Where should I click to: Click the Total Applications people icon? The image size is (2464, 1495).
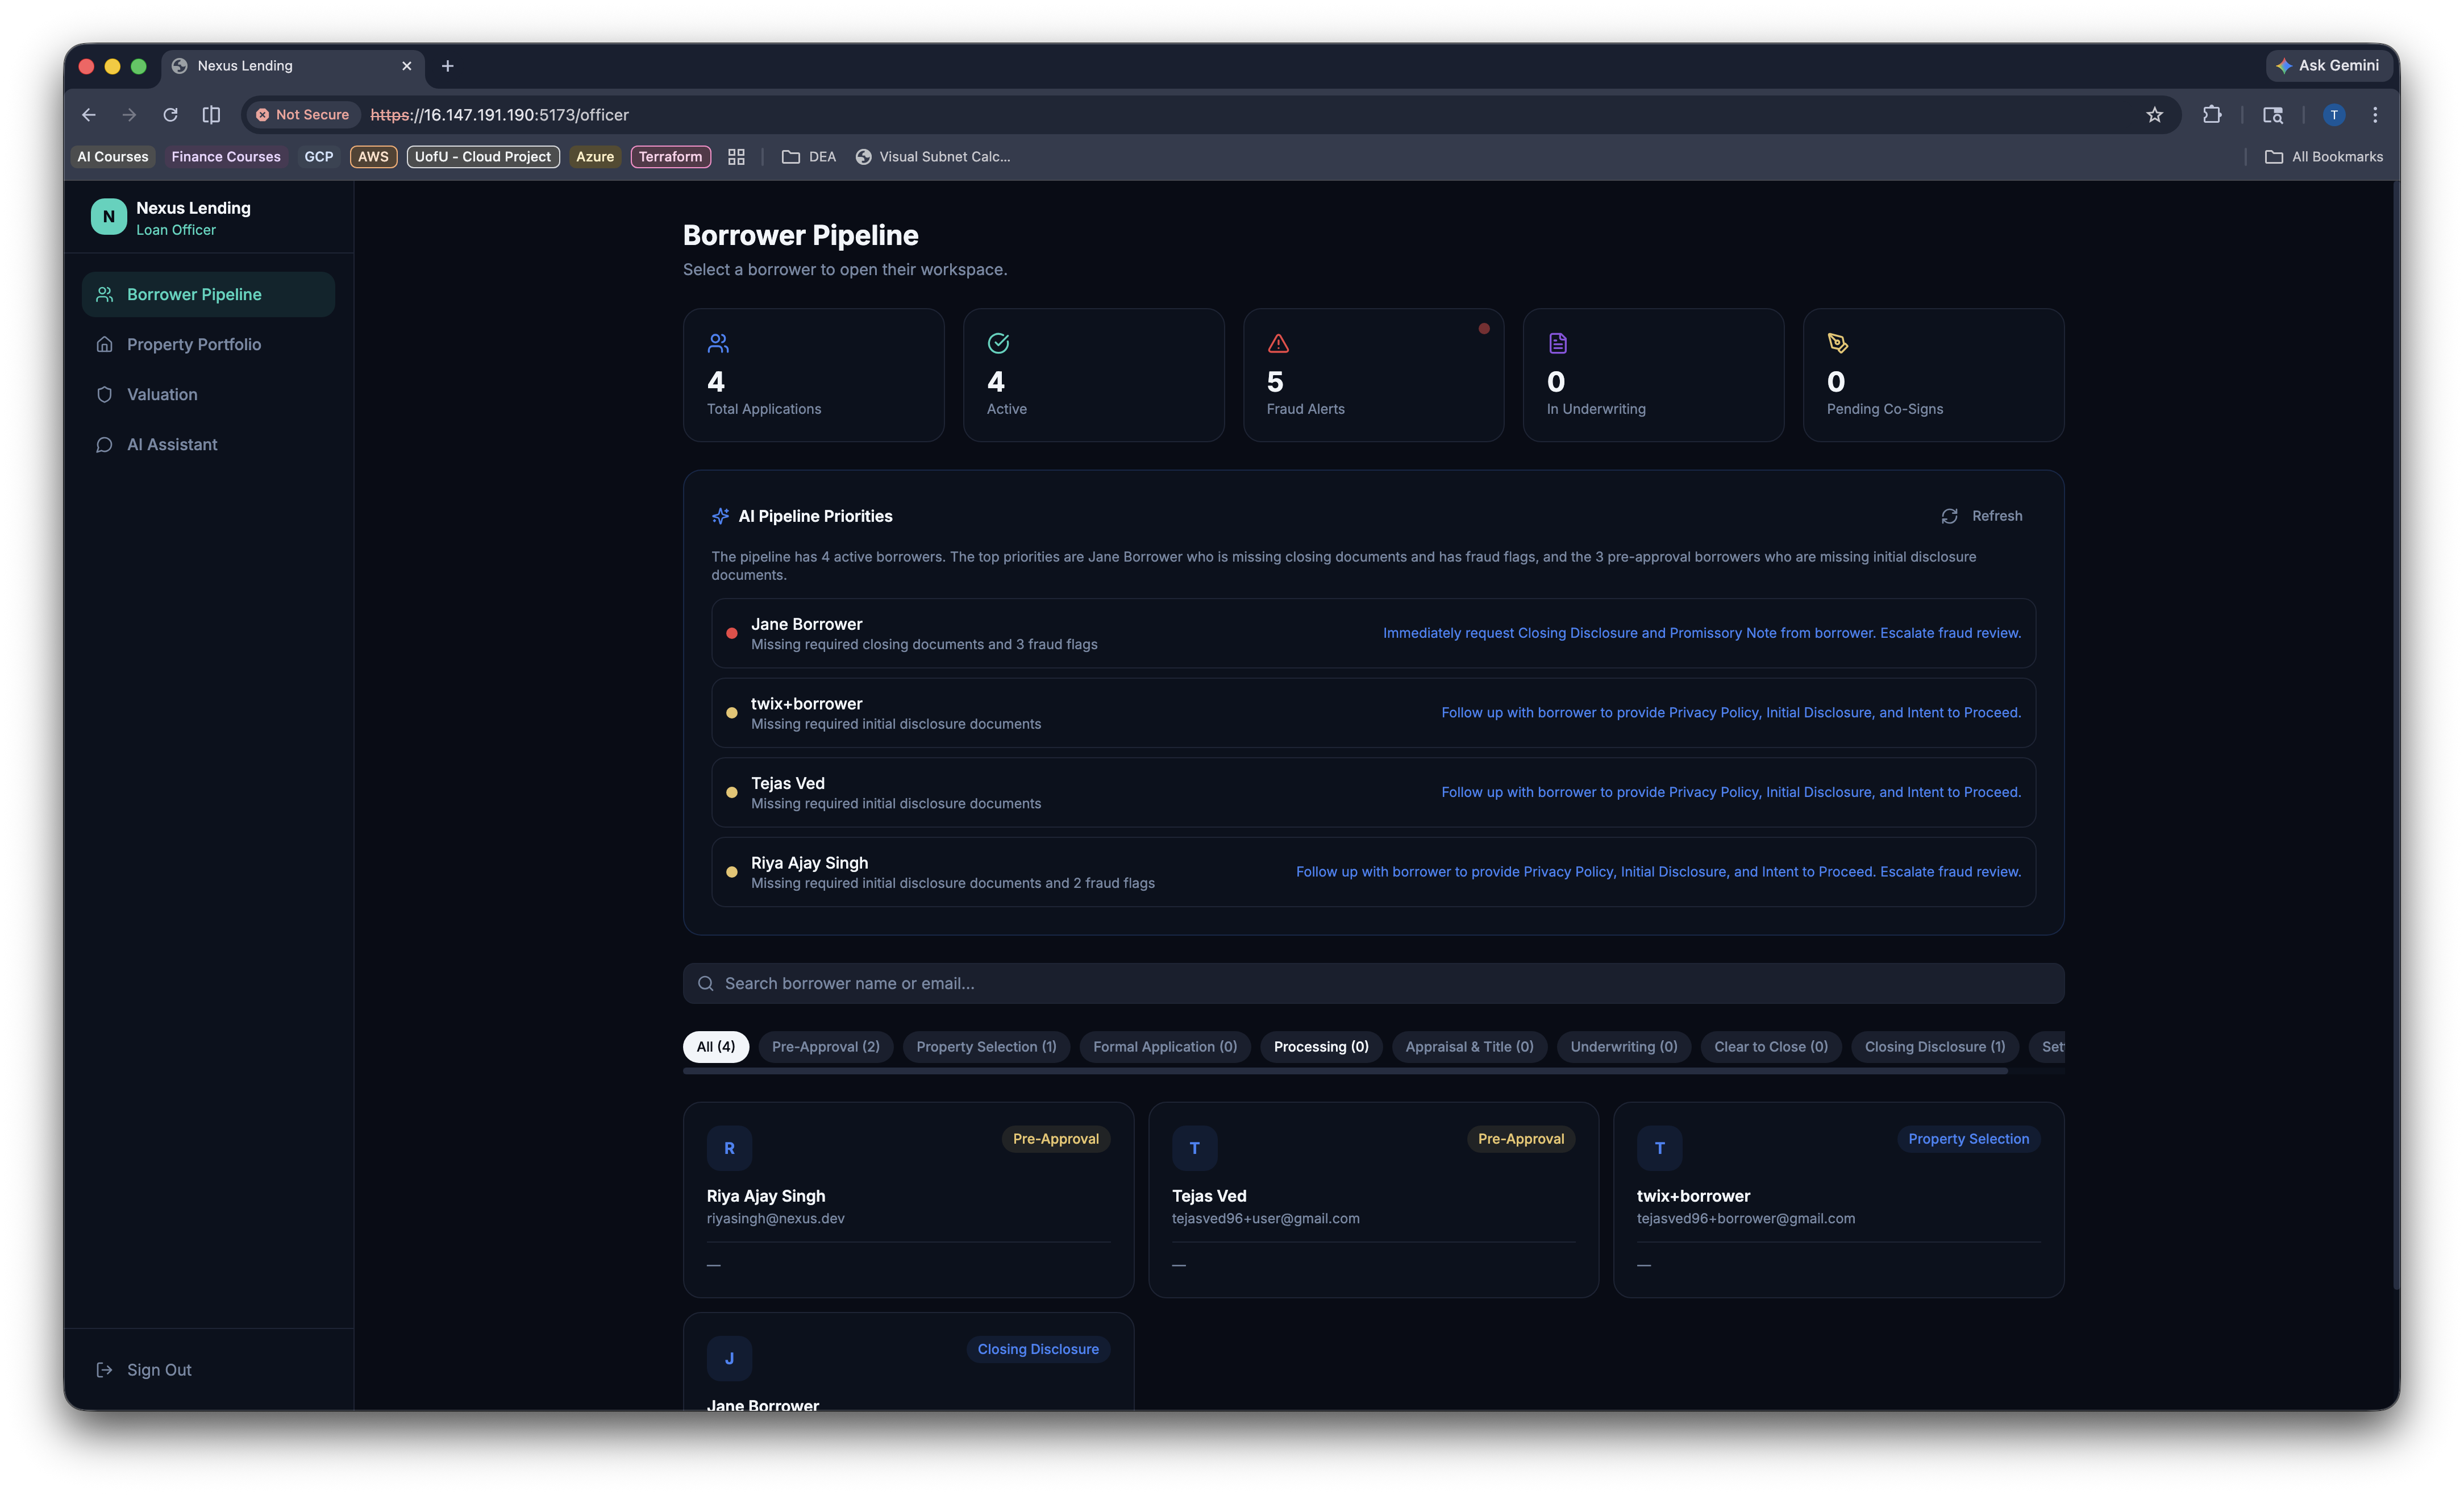[718, 344]
